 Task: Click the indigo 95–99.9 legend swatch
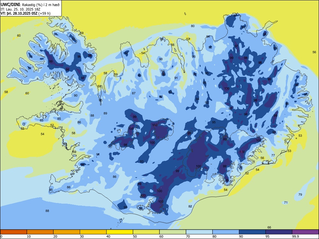(x=279, y=232)
